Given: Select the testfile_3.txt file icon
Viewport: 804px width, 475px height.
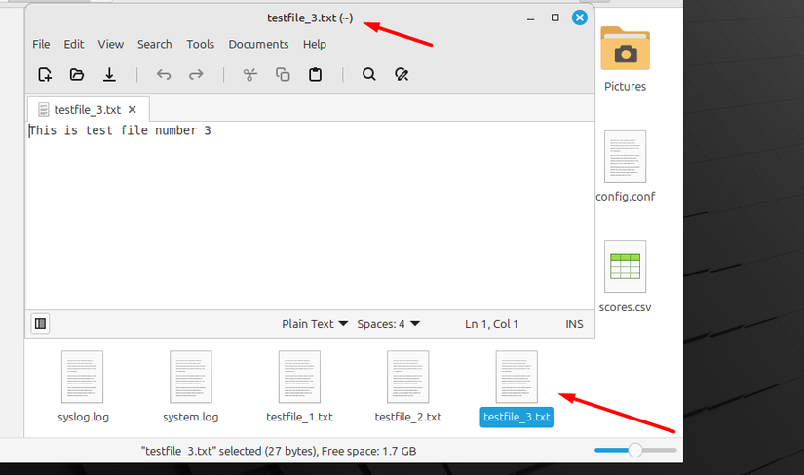Looking at the screenshot, I should [517, 377].
